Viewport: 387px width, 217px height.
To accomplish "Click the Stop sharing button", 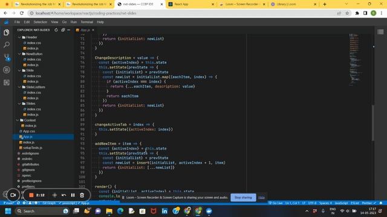I will [x=243, y=197].
